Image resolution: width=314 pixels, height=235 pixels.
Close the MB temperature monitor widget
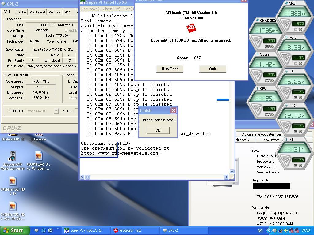click(301, 166)
